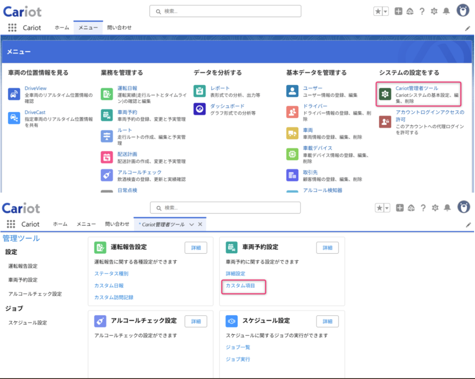Click the 車両予約 calendar icon in menu
Viewport: 475px width, 379px height.
[107, 115]
